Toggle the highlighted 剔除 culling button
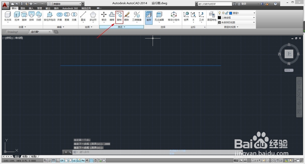This screenshot has width=305, height=164. (149, 17)
